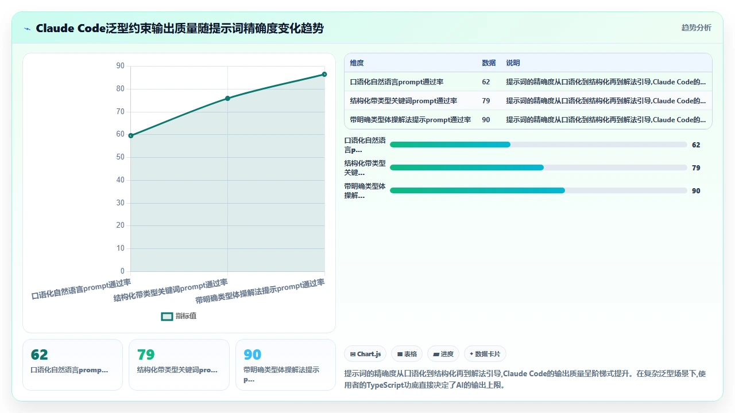Click the 带明确类型体操解 progress bar label

(365, 191)
